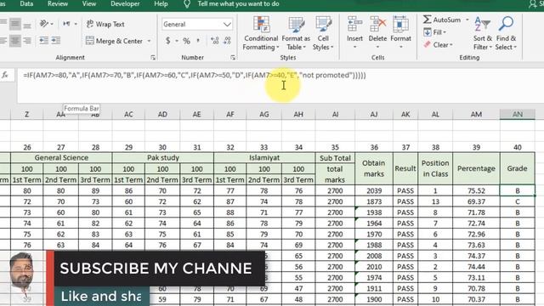Open the Fill dropdown
Image resolution: width=544 pixels, height=306 pixels.
[x=434, y=32]
